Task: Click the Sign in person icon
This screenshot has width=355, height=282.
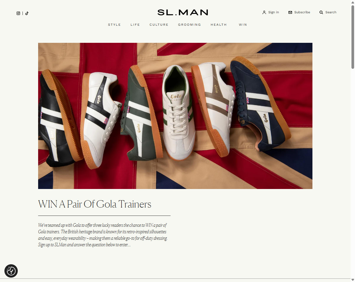Action: click(264, 12)
